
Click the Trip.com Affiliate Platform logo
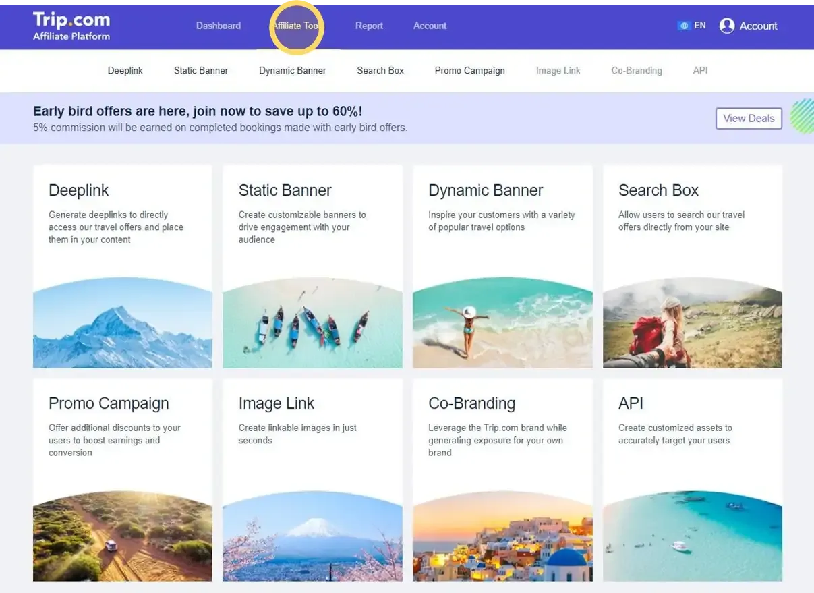tap(71, 25)
